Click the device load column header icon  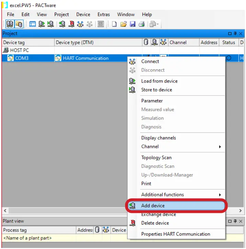coord(155,42)
